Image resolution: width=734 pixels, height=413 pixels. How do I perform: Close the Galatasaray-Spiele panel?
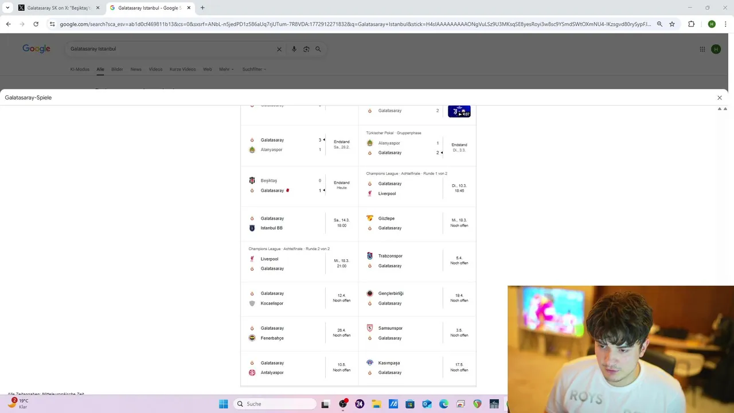click(x=720, y=98)
